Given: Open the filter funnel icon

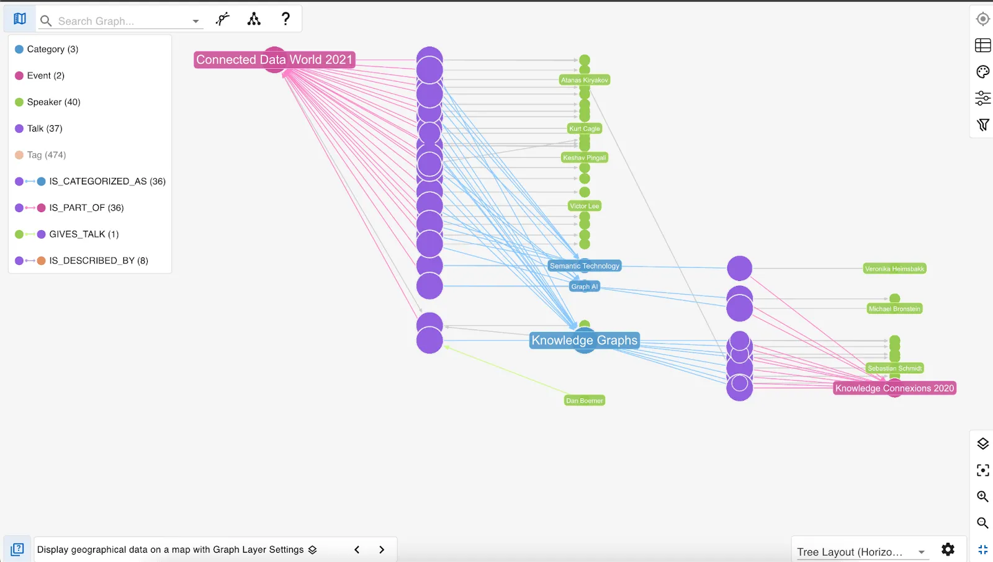Looking at the screenshot, I should coord(982,125).
